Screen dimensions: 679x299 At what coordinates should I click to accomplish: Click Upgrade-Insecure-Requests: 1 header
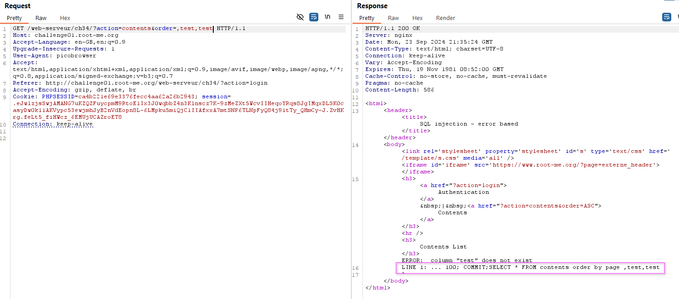(x=64, y=49)
